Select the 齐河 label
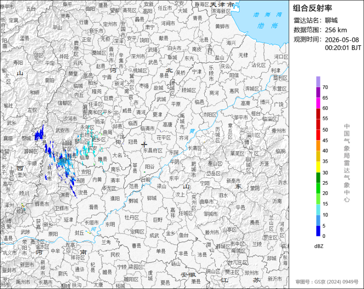Viewport: 364px width, 289px height. [184, 138]
